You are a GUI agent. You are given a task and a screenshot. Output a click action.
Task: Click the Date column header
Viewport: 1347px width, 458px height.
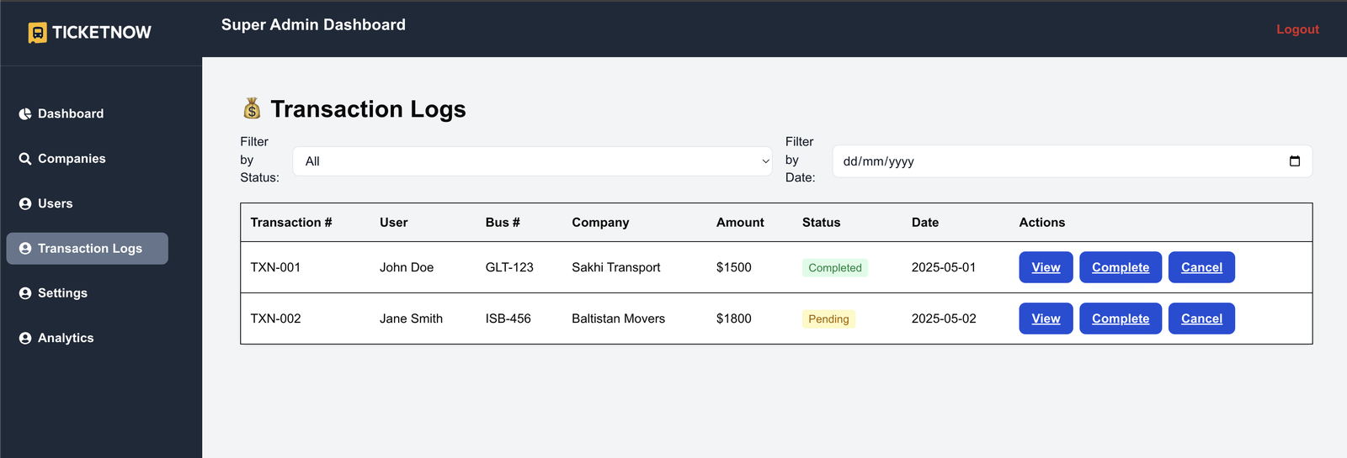point(925,223)
